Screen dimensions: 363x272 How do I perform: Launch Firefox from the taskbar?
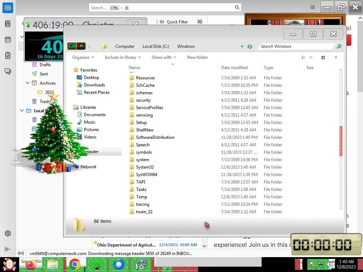pyautogui.click(x=30, y=265)
